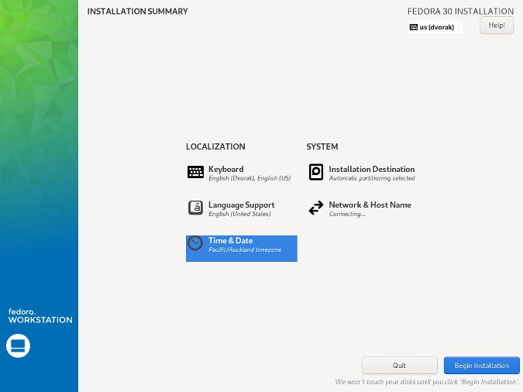The height and width of the screenshot is (392, 523).
Task: Select the Time & Date clock icon
Action: point(195,243)
